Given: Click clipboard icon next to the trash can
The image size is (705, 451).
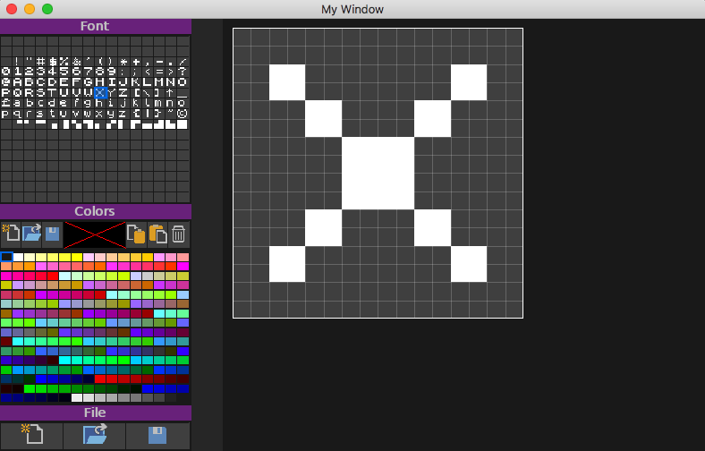Looking at the screenshot, I should (x=157, y=234).
